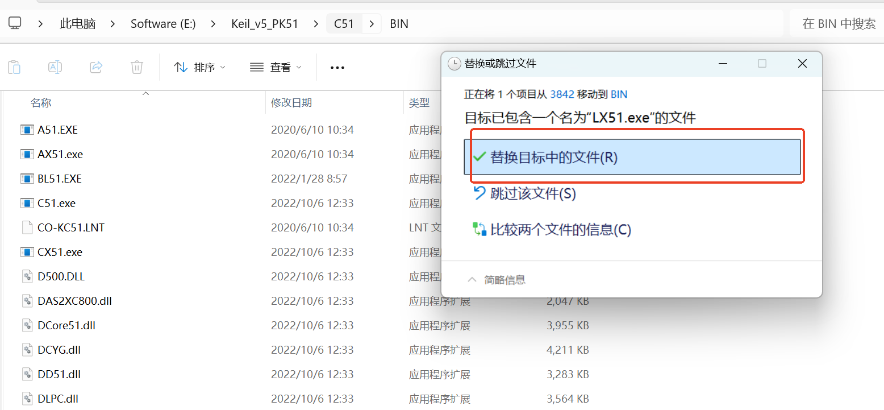This screenshot has width=884, height=410.
Task: Select the AX51.exe file name
Action: (x=60, y=154)
